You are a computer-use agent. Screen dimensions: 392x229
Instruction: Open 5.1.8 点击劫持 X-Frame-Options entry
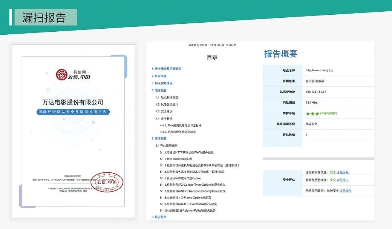185,197
